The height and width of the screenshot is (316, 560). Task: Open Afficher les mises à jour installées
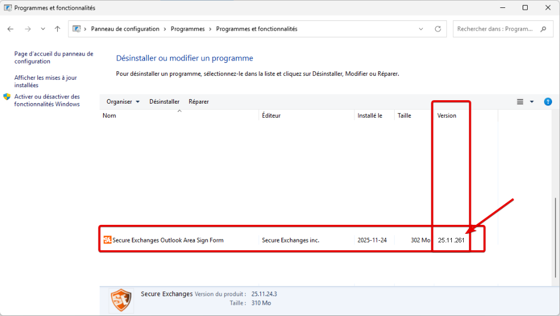coord(45,82)
